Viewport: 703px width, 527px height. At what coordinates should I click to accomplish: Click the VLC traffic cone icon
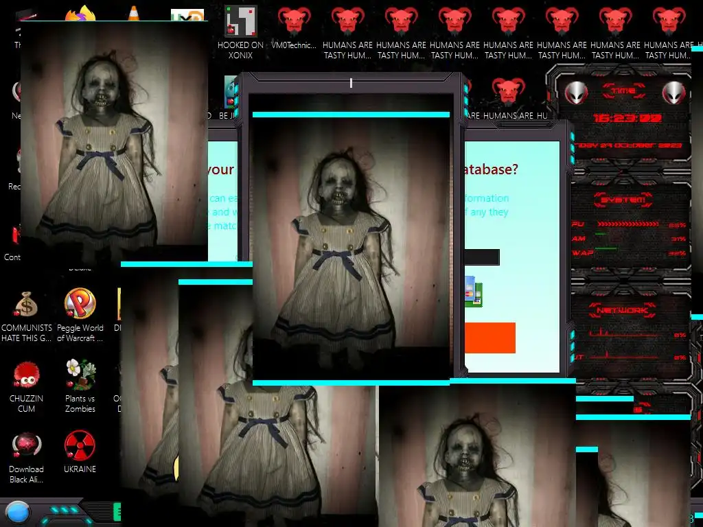pos(134,13)
